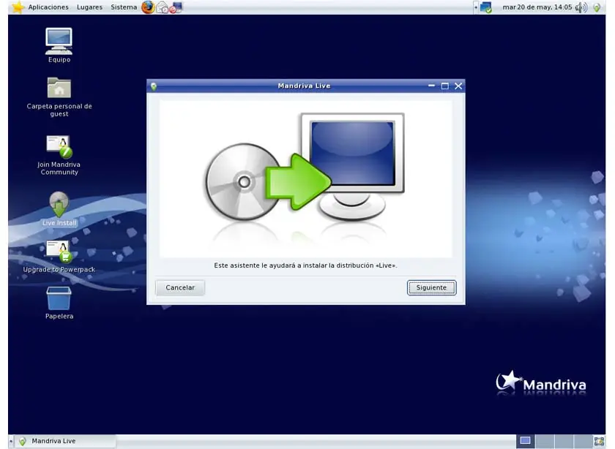Switch to the second workspace
The width and height of the screenshot is (615, 449).
(545, 441)
